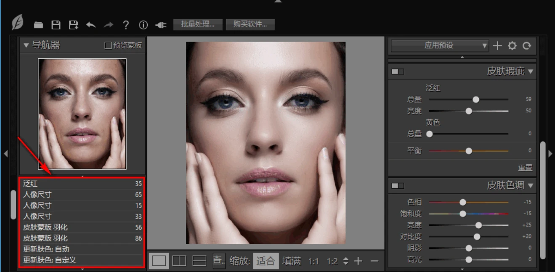
Task: Click the preset refresh icon
Action: (527, 46)
